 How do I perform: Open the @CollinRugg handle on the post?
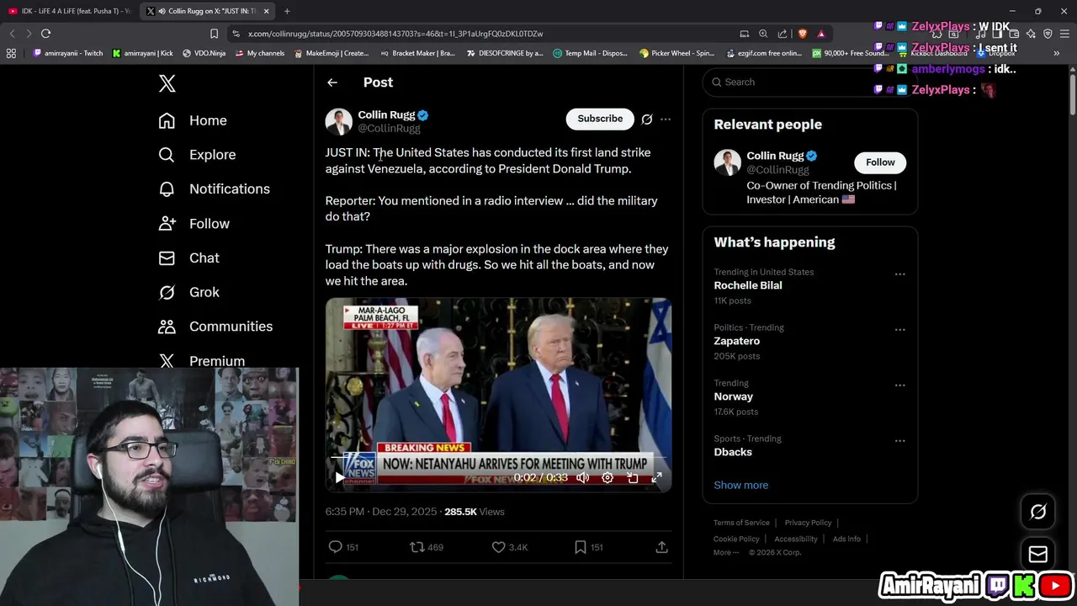[x=389, y=129]
